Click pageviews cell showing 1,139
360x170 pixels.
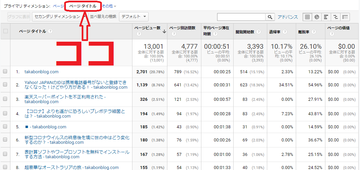142,85
